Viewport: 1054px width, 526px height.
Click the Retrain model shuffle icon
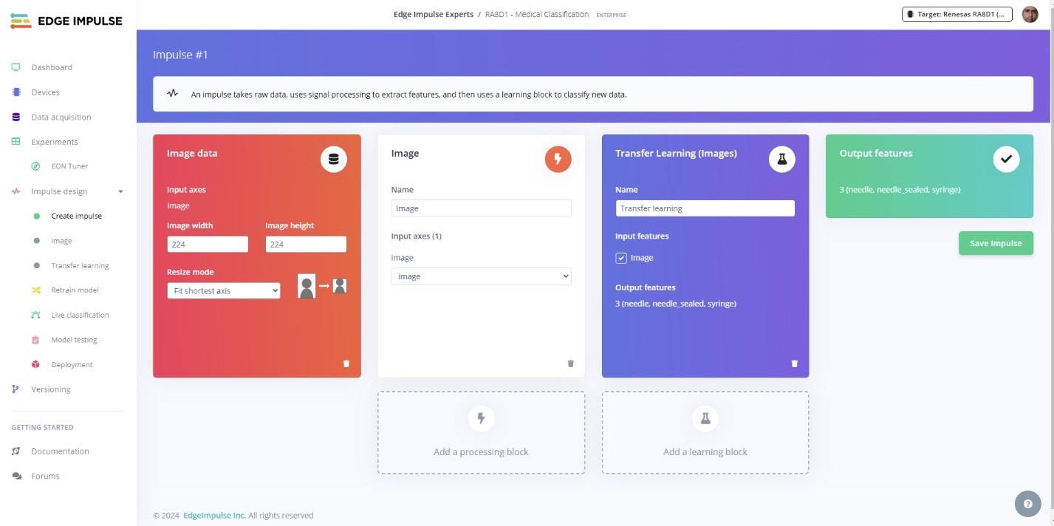[35, 290]
